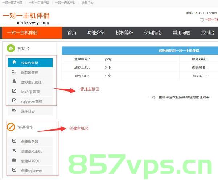Click the edit icon beside MYSQL管理
The image size is (218, 181).
point(14,91)
